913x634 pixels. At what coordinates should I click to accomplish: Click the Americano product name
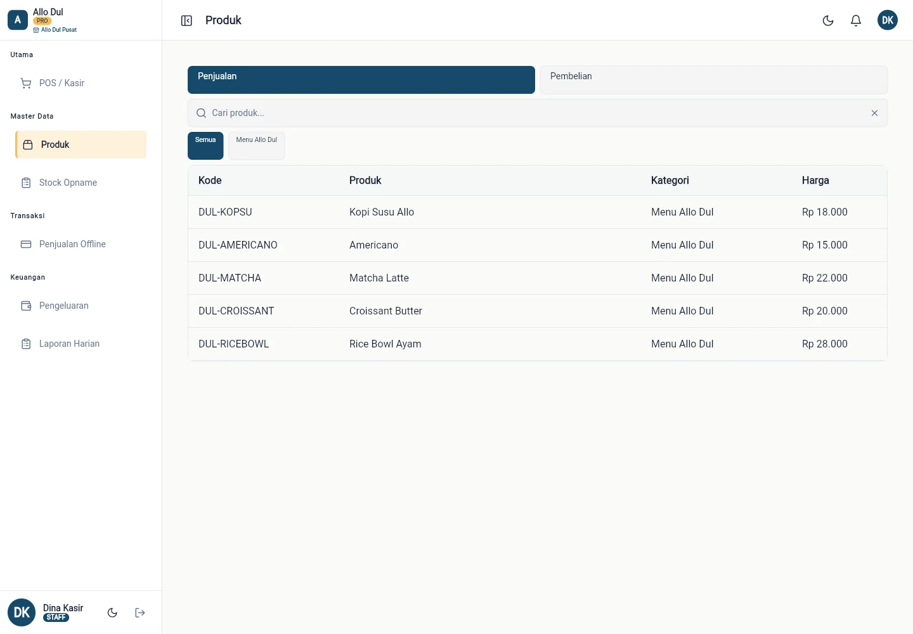[373, 245]
